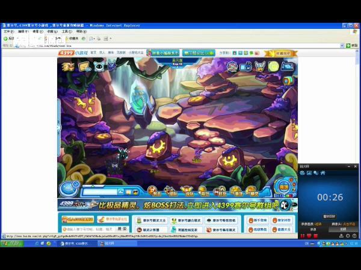Open the fourth yellow icon in the game's bottom bar
The image size is (361, 270).
click(203, 191)
